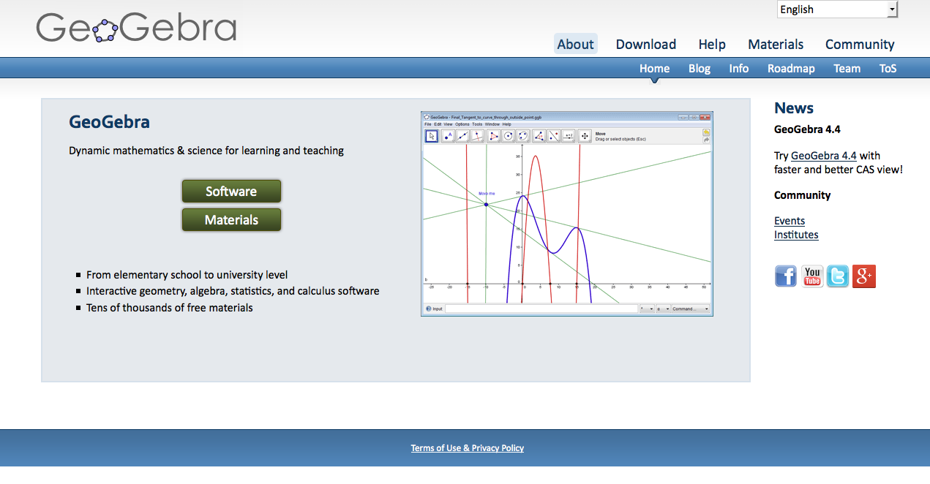Open GeoGebra's Facebook page icon
This screenshot has width=930, height=484.
pos(786,276)
